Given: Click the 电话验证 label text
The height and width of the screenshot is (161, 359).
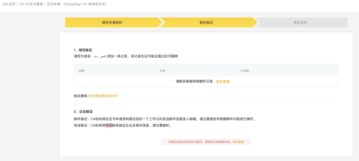Looking at the screenshot, I should click(x=81, y=125).
